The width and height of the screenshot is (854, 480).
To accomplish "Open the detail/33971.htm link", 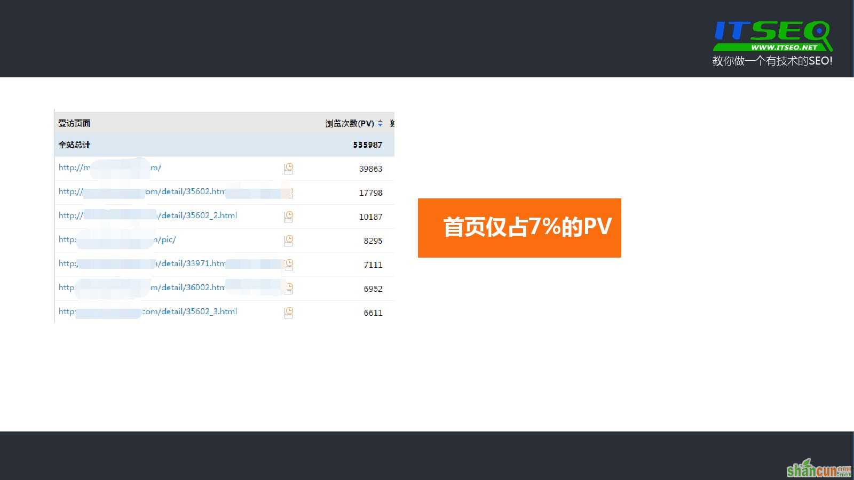I will click(142, 263).
